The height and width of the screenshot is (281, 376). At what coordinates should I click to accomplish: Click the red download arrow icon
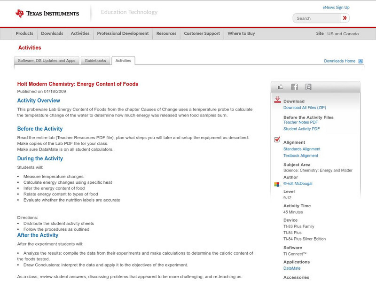pos(277,100)
